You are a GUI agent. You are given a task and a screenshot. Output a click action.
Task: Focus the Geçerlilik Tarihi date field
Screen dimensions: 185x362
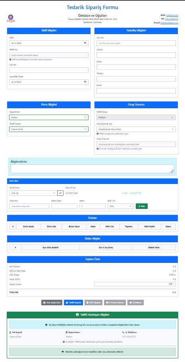49,82
